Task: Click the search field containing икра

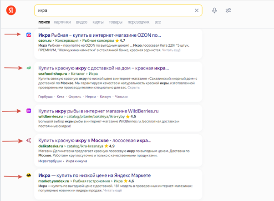Action: [x=114, y=10]
